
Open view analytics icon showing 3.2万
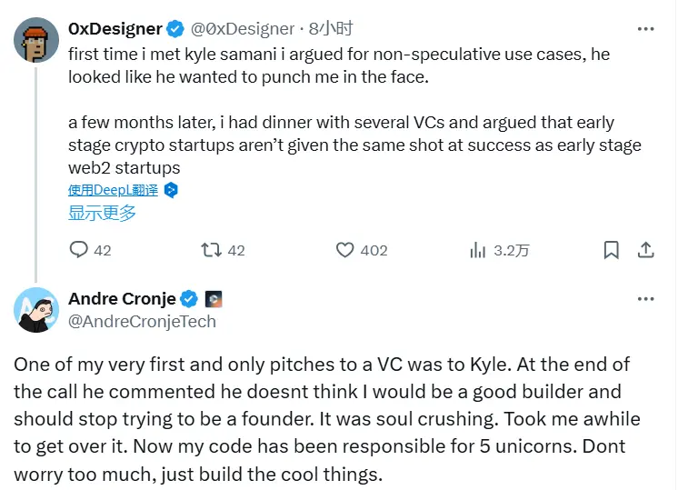pyautogui.click(x=477, y=250)
